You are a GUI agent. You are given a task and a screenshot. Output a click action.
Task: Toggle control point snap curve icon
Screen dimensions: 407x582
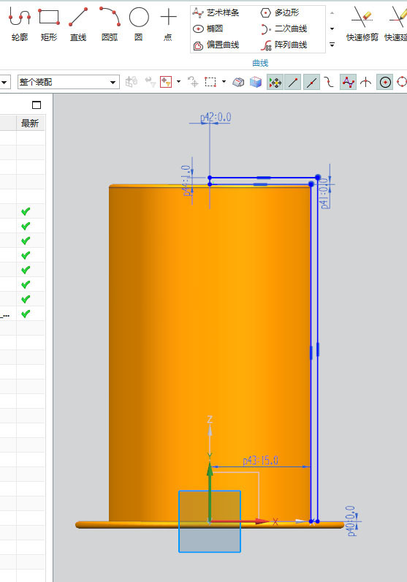[329, 82]
